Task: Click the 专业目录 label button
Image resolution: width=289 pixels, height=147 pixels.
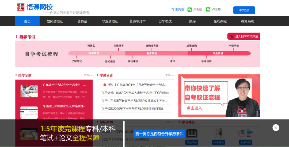Action: click(192, 142)
